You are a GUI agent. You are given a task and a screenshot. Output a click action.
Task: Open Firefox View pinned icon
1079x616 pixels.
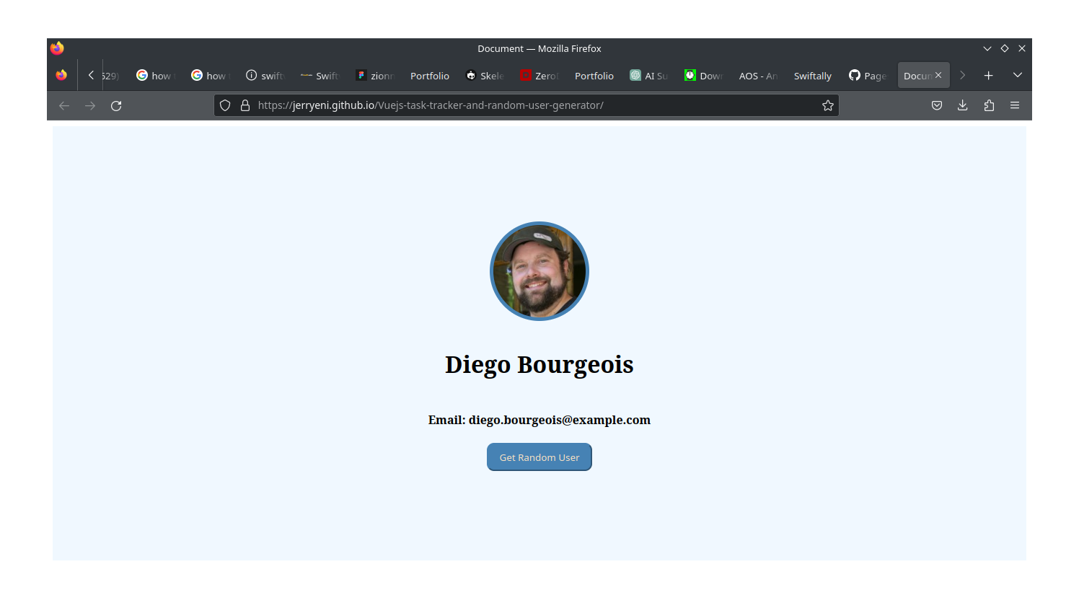[x=61, y=76]
